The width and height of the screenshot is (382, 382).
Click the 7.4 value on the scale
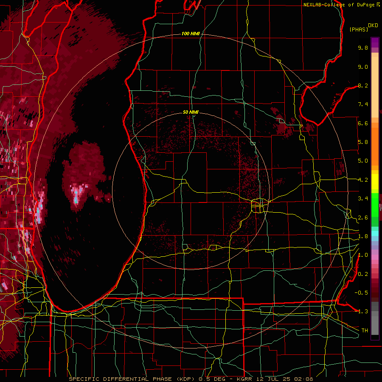(363, 104)
